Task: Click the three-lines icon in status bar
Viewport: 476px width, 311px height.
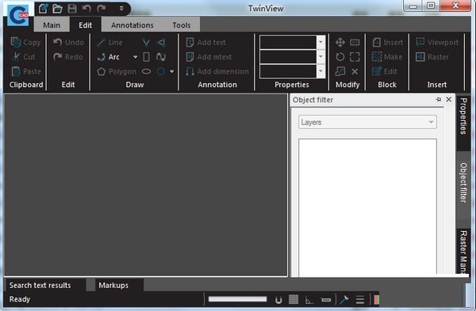Action: 360,300
